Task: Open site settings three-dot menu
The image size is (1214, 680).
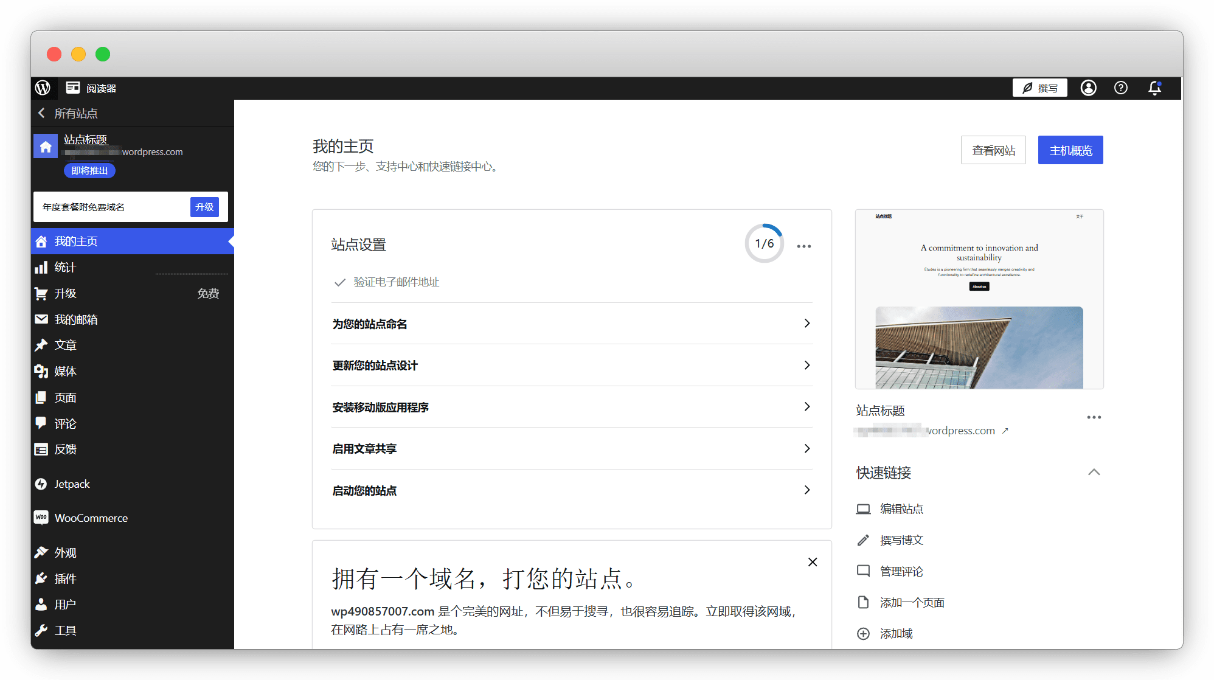Action: pos(803,246)
